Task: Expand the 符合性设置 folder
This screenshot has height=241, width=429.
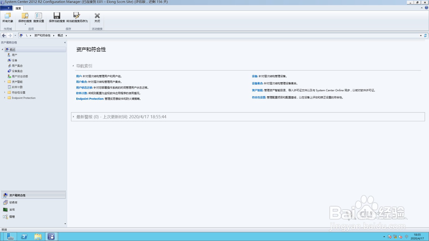Action: [5, 92]
